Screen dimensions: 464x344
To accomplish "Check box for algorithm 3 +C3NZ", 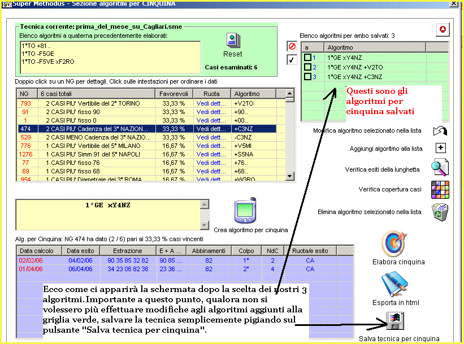I will (x=308, y=77).
